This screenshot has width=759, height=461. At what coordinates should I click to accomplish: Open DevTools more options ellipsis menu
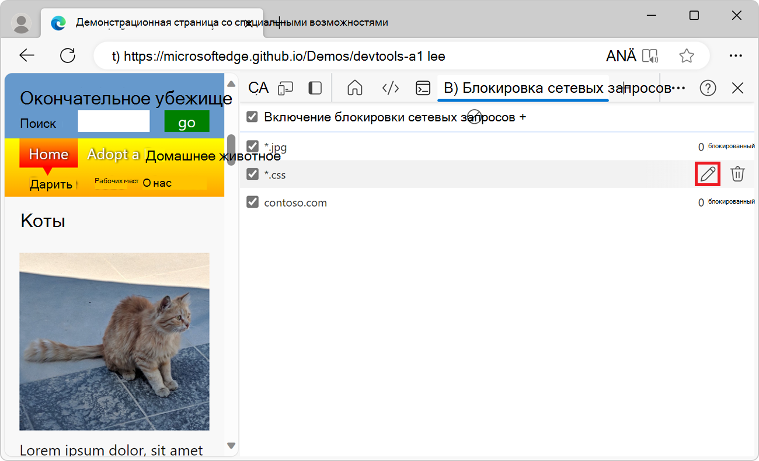click(x=678, y=88)
